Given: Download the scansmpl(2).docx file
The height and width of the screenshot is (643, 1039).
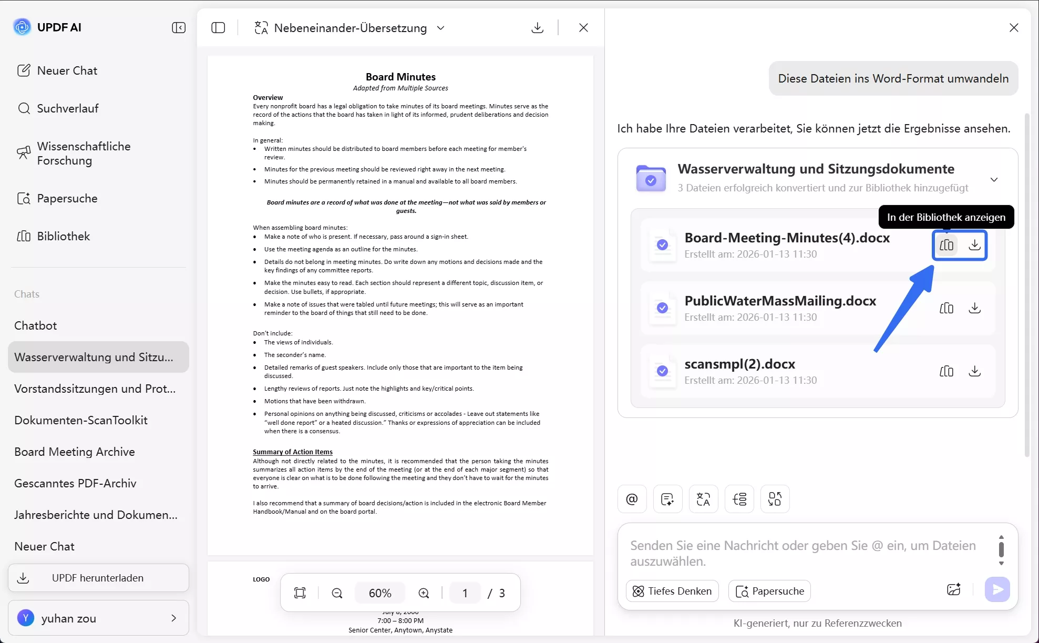Looking at the screenshot, I should (x=974, y=371).
